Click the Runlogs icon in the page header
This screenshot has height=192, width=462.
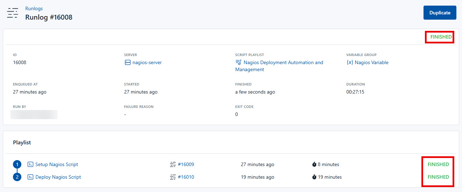tap(13, 13)
